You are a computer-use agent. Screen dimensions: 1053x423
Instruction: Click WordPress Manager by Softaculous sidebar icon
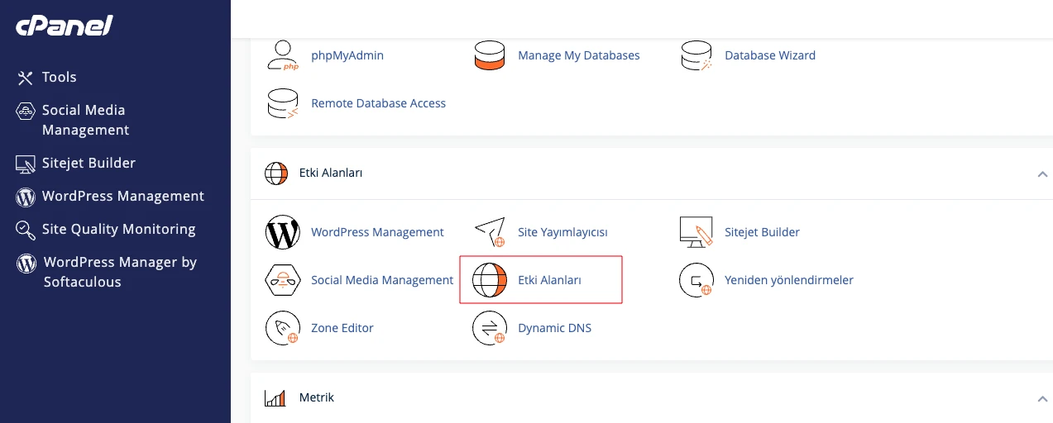(x=26, y=263)
